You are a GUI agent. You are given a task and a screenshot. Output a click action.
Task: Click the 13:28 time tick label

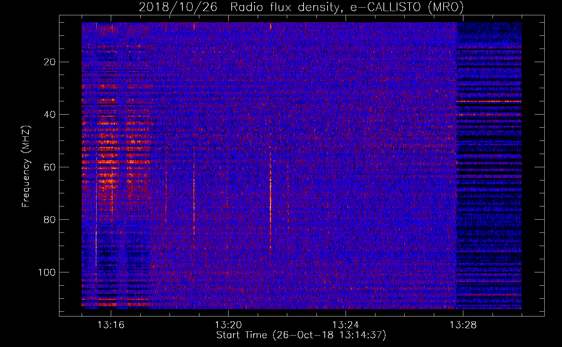(463, 325)
